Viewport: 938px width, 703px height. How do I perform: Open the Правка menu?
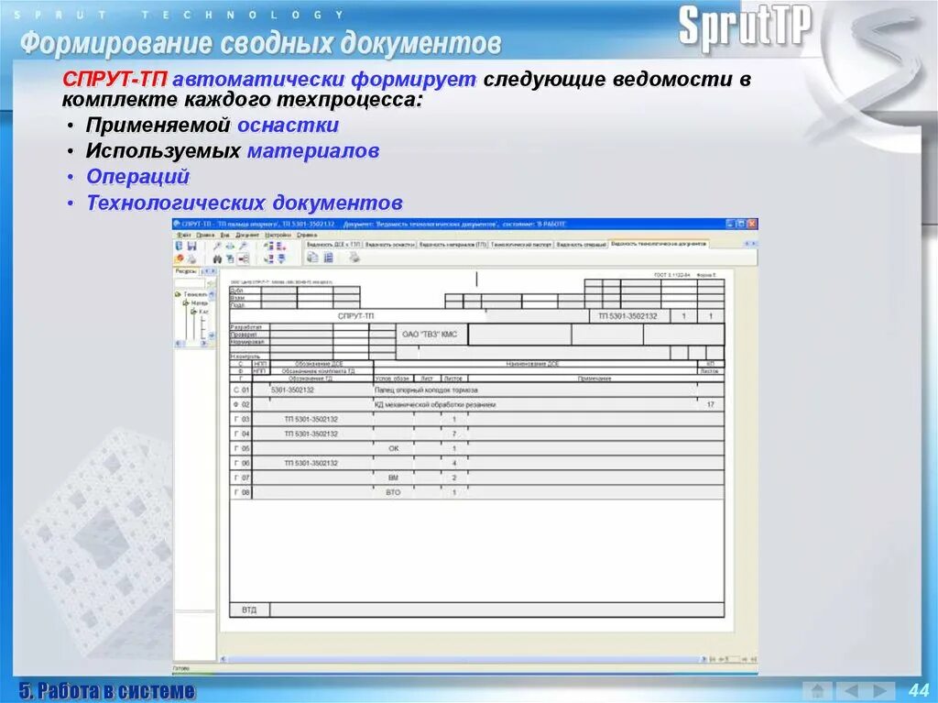coord(205,236)
